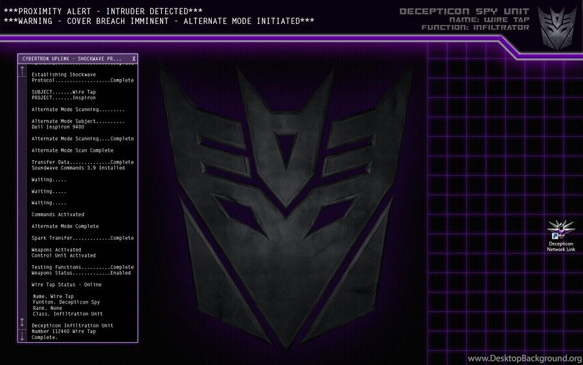Select "Soundwave Commands 3.9 Installed" line
583x365 pixels.
coord(78,168)
